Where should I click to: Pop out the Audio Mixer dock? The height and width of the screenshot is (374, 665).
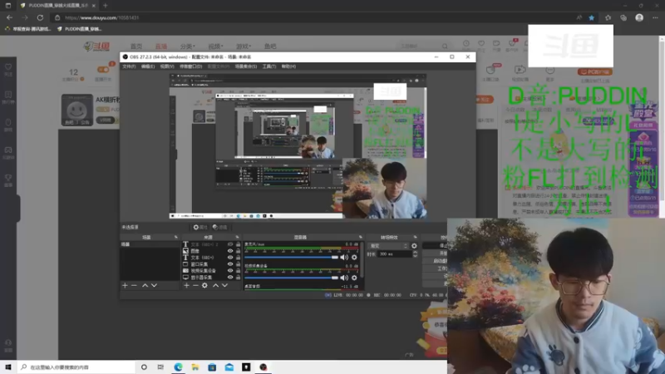point(361,237)
